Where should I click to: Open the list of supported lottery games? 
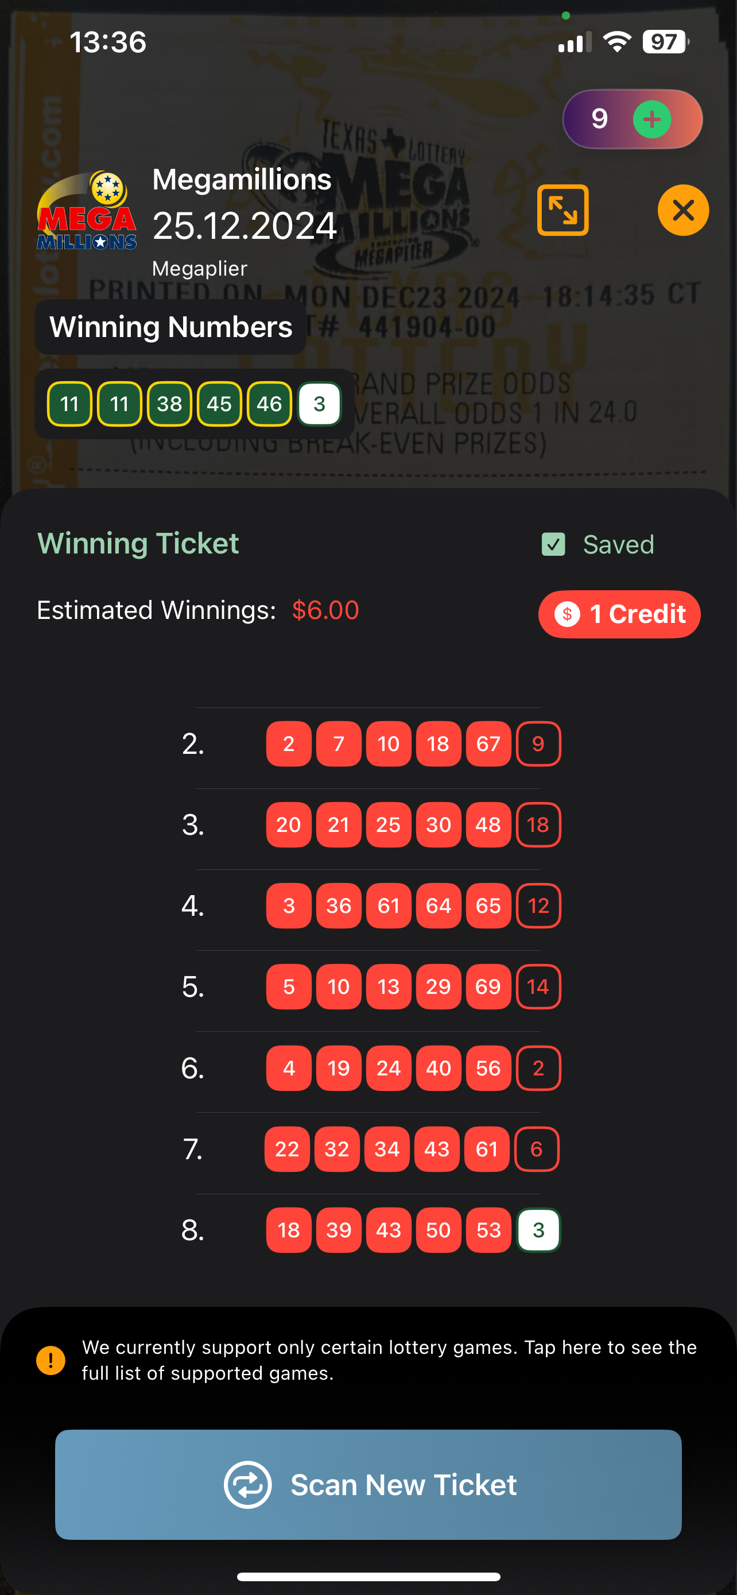(x=389, y=1360)
